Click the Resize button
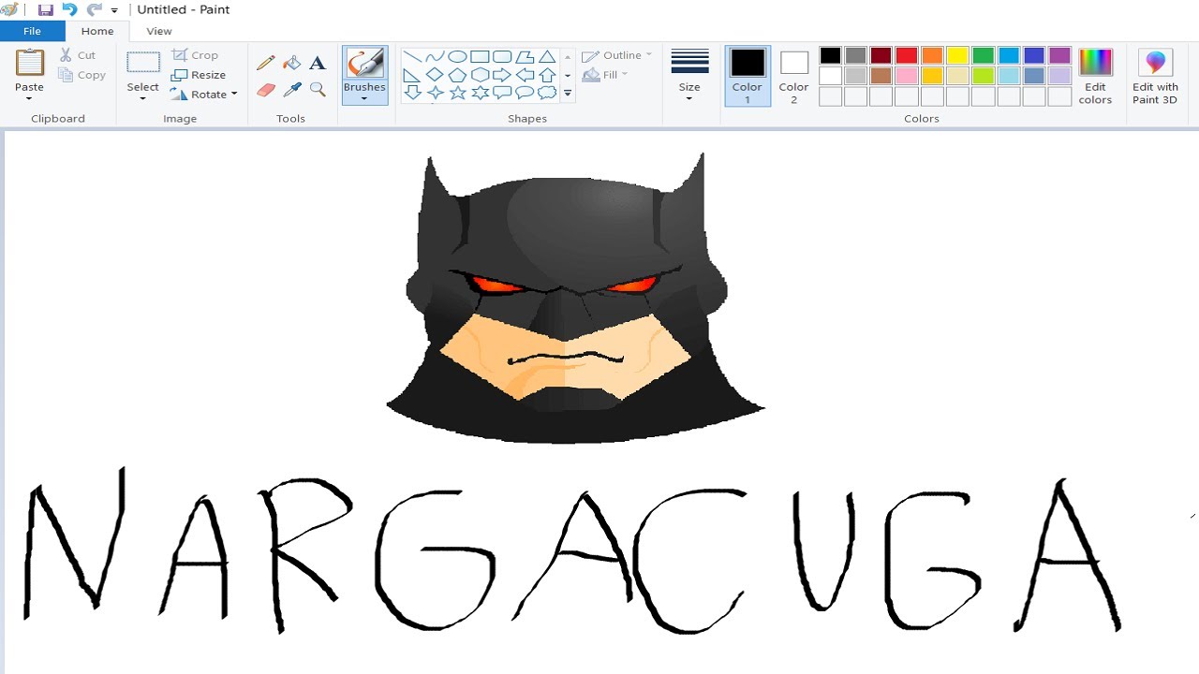This screenshot has width=1199, height=674. coord(199,75)
